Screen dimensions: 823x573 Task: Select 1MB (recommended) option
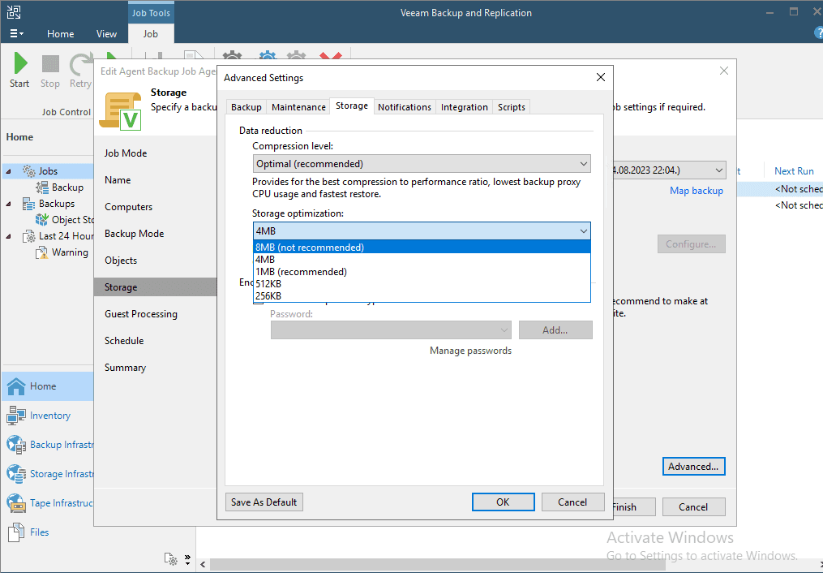tap(422, 272)
